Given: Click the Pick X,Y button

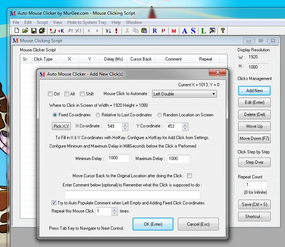Looking at the screenshot, I should (x=61, y=126).
